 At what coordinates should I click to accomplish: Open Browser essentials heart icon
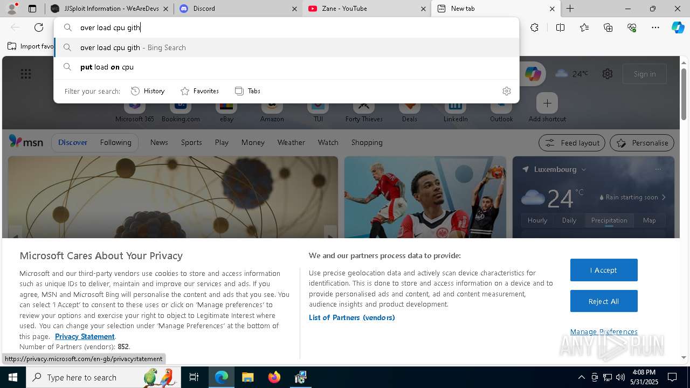point(632,27)
